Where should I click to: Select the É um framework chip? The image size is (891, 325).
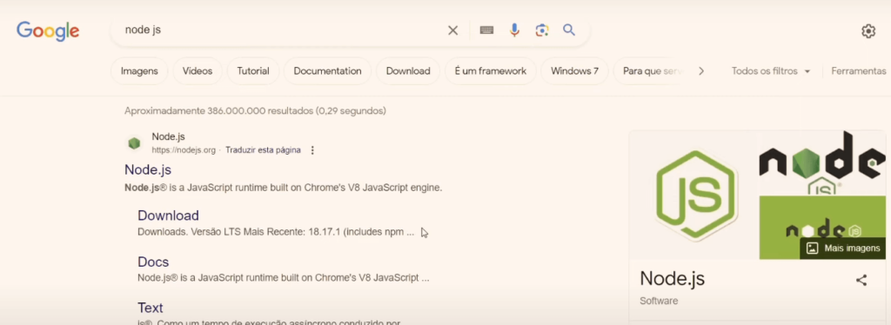(x=491, y=71)
